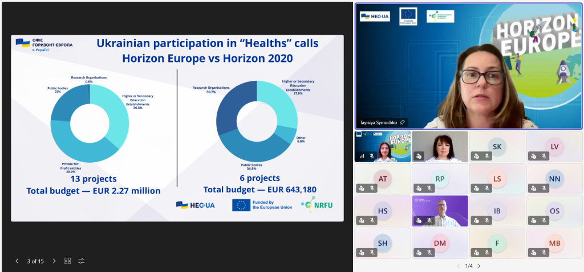The width and height of the screenshot is (584, 272).
Task: Open the slide grid view
Action: pyautogui.click(x=67, y=261)
